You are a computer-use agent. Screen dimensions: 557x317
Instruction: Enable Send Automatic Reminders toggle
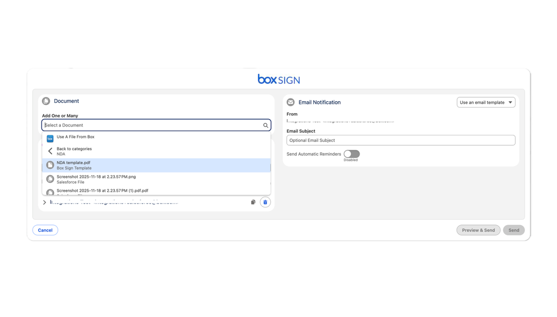352,154
